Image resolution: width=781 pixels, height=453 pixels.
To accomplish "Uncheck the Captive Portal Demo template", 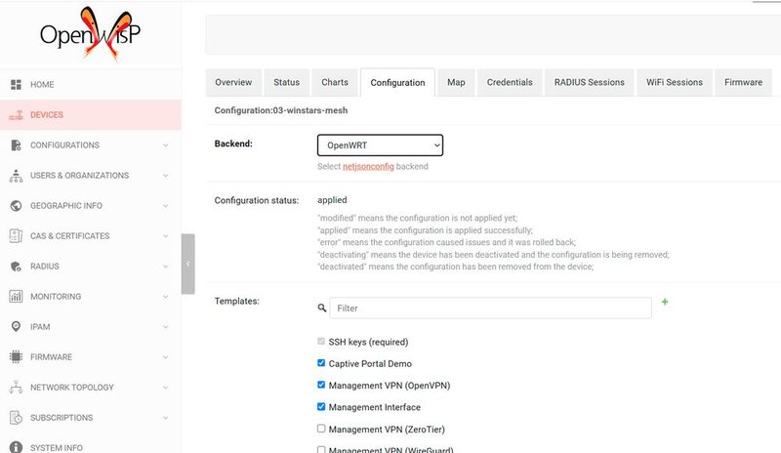I will pyautogui.click(x=322, y=363).
